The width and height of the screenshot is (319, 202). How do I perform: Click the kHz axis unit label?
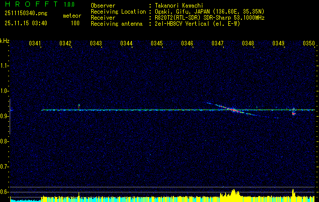click(5, 41)
